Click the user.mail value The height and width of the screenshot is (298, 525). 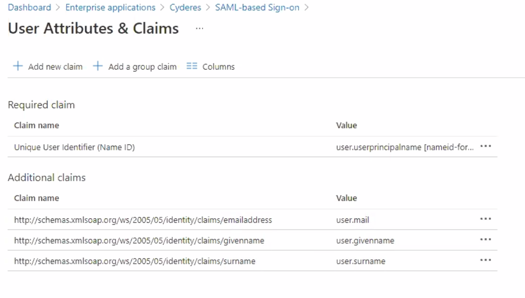coord(352,220)
